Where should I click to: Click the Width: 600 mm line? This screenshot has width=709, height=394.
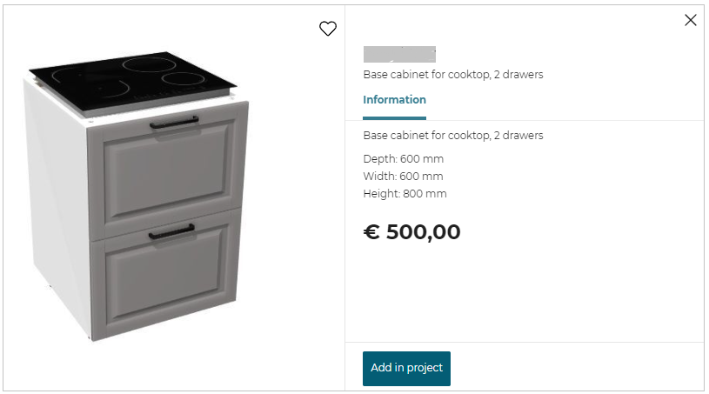(x=403, y=177)
